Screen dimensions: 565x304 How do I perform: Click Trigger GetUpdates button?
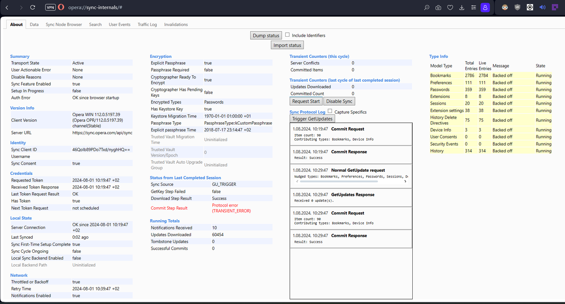[x=313, y=119]
